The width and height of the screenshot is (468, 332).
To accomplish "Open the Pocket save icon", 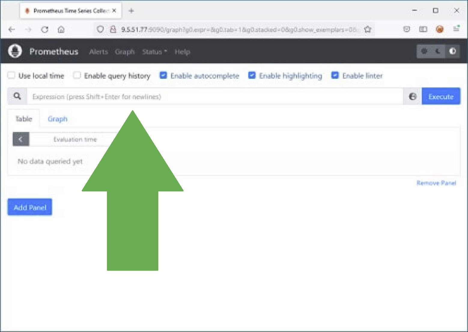I will point(406,29).
